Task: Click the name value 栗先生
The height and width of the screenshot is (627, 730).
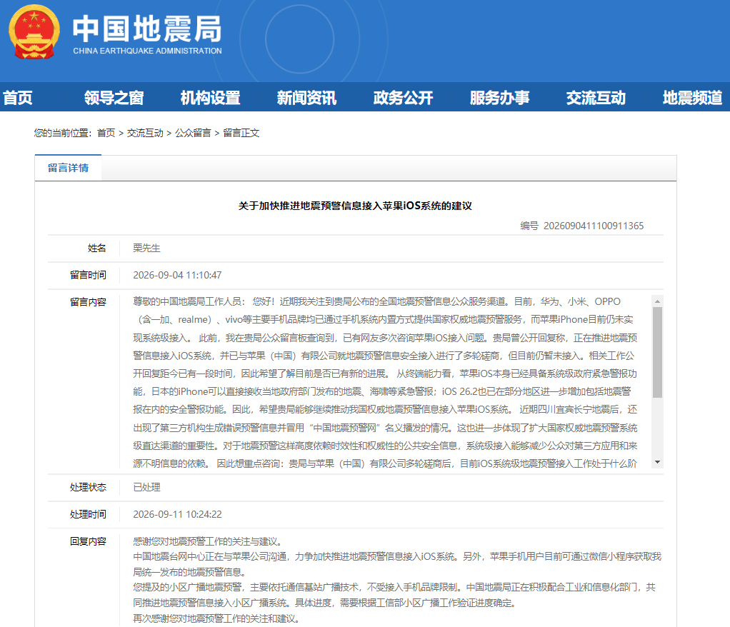Action: pyautogui.click(x=146, y=248)
